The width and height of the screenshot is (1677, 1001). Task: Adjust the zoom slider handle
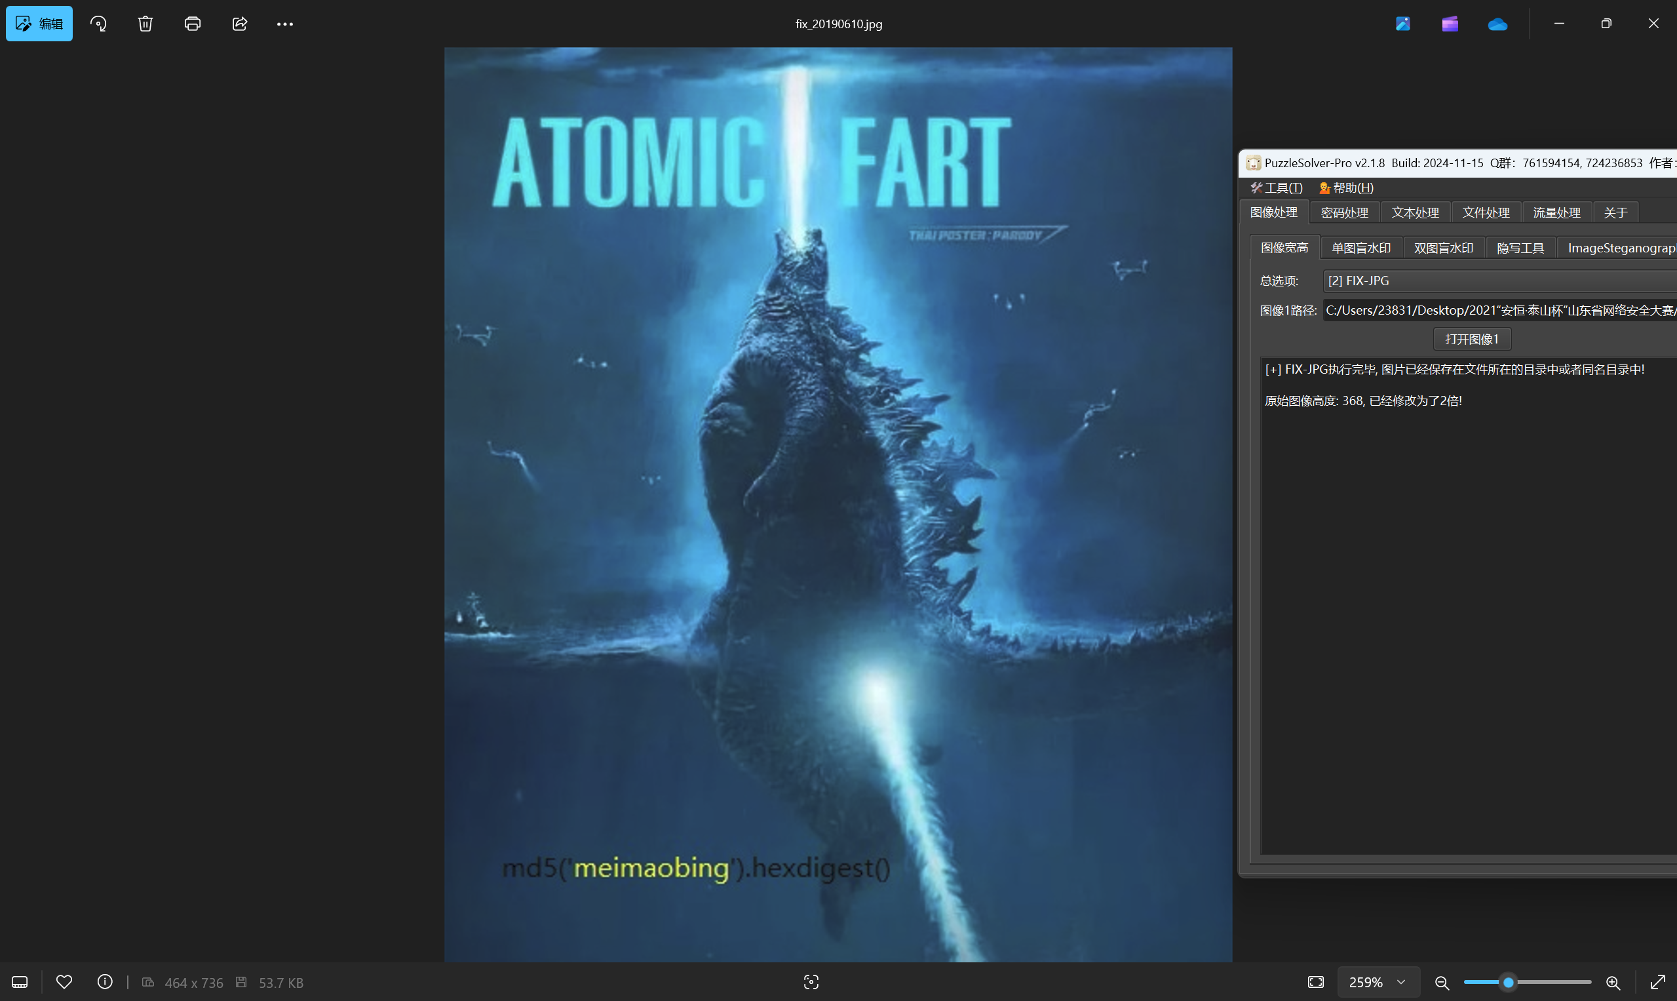click(1509, 982)
